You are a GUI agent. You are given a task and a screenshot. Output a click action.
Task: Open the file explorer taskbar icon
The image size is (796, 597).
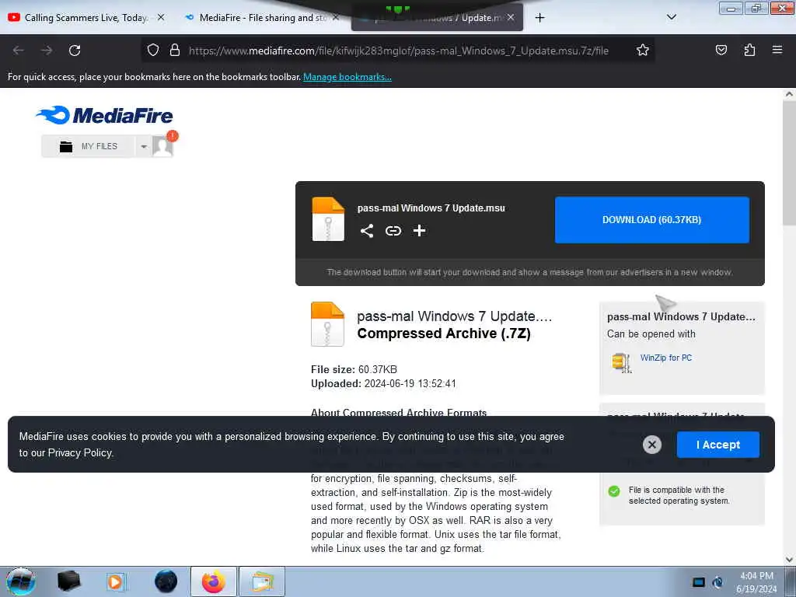[x=262, y=581]
